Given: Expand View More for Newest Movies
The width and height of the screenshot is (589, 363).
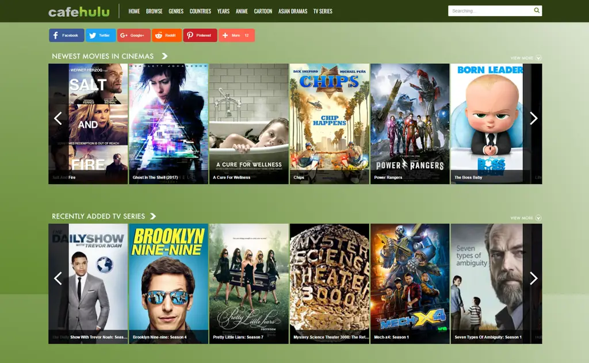Looking at the screenshot, I should click(x=526, y=58).
